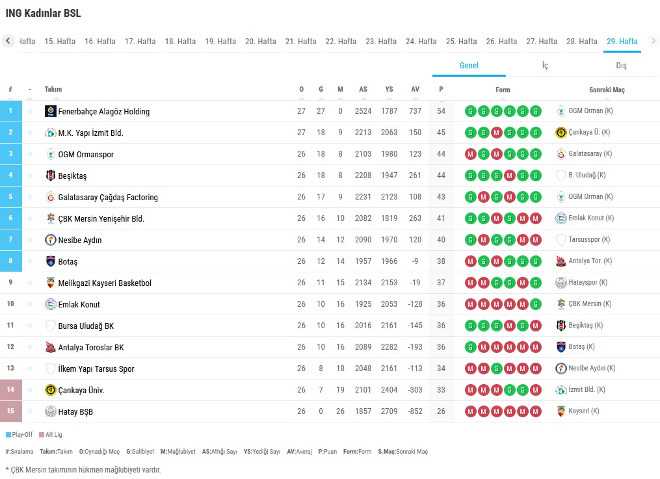
Task: Click Hatay BŞB's last form result badge
Action: [535, 411]
